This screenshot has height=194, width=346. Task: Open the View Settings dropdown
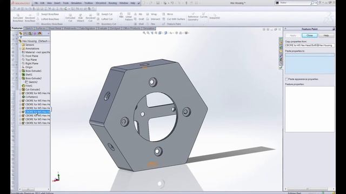(x=187, y=33)
